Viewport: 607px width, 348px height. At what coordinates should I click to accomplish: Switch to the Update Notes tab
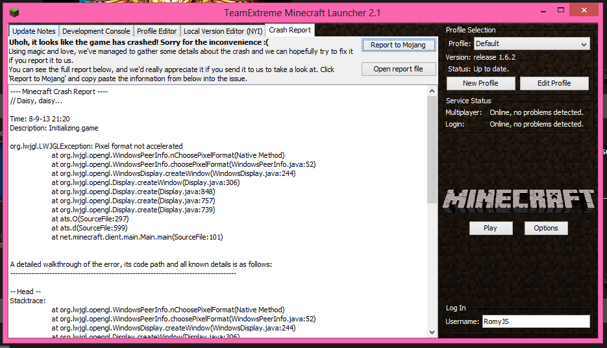pyautogui.click(x=34, y=31)
